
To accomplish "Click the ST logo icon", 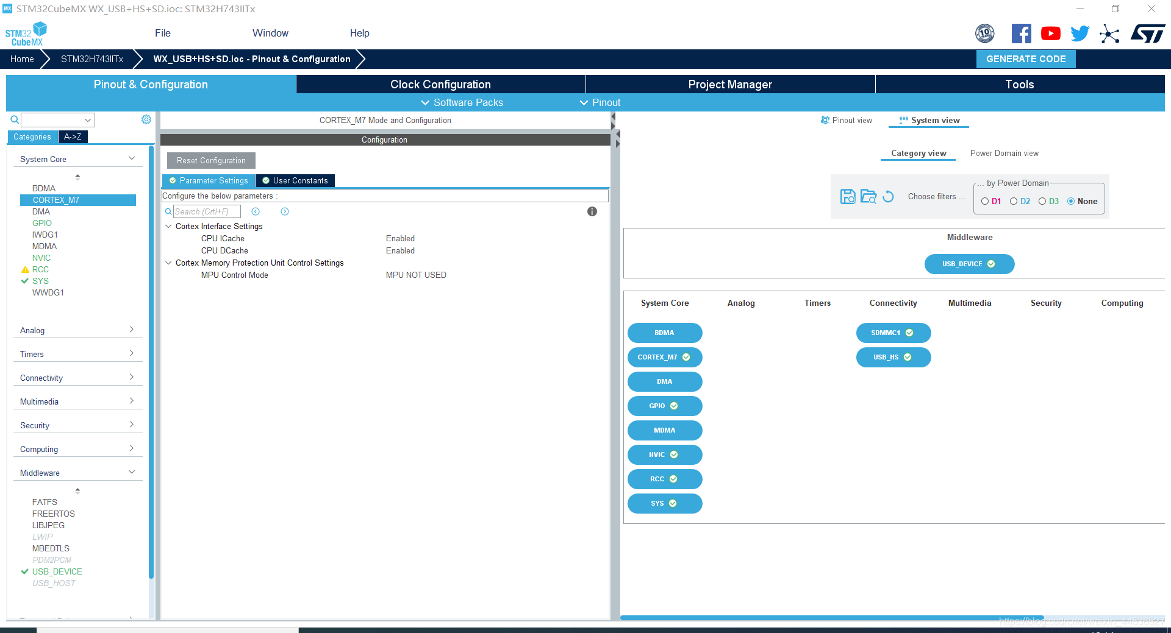I will 1148,34.
